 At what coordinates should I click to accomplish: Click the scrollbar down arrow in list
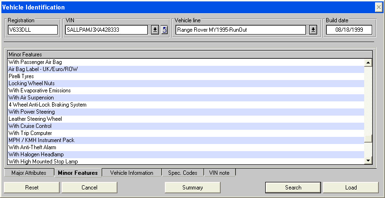pyautogui.click(x=368, y=161)
